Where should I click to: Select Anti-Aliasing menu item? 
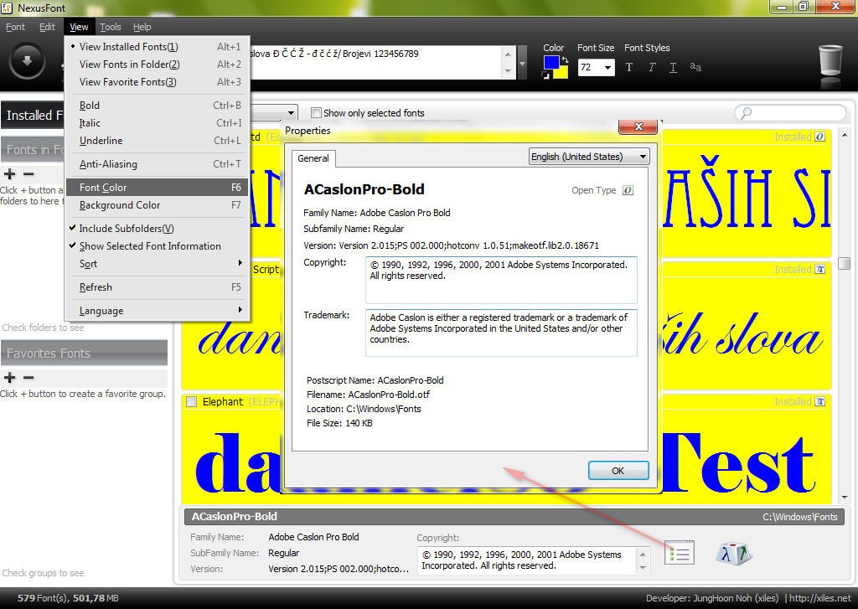[x=157, y=164]
